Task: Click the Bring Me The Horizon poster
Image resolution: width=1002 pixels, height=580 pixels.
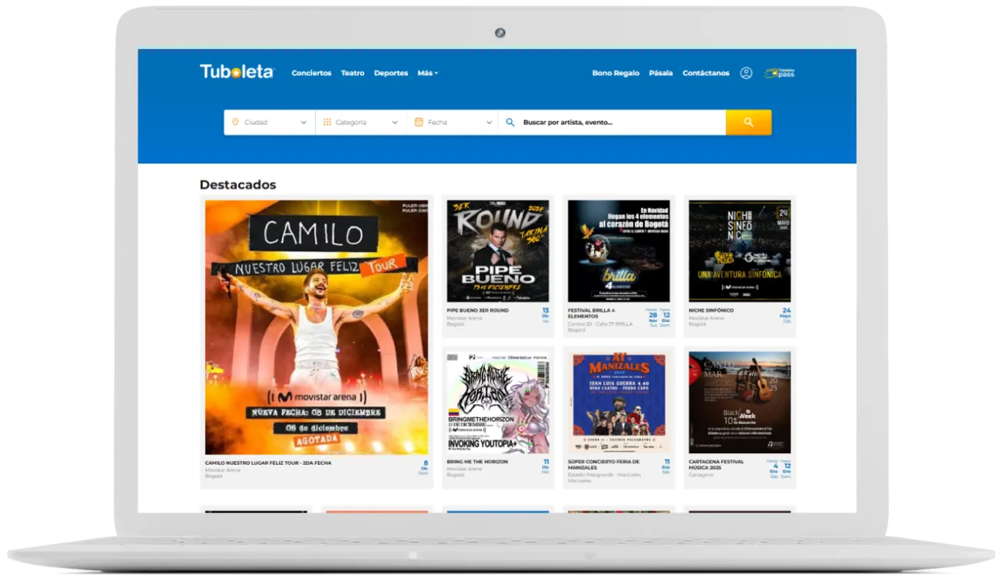Action: [496, 401]
